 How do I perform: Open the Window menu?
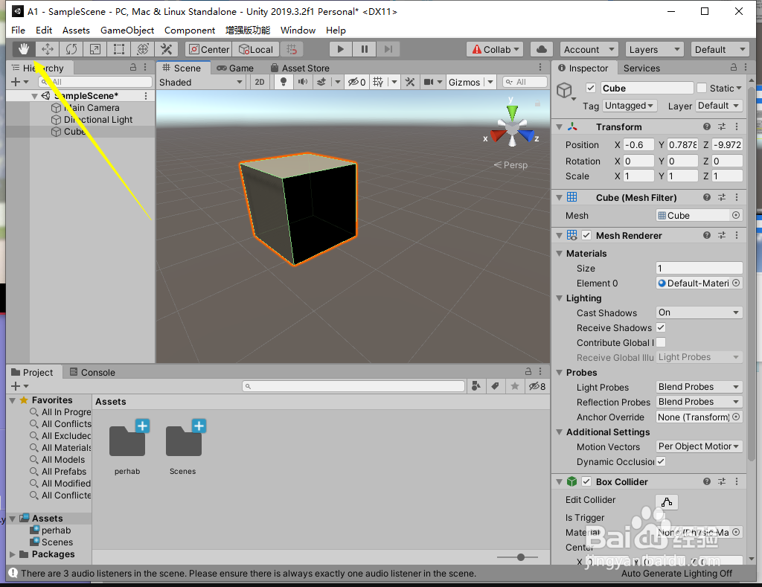[x=298, y=30]
